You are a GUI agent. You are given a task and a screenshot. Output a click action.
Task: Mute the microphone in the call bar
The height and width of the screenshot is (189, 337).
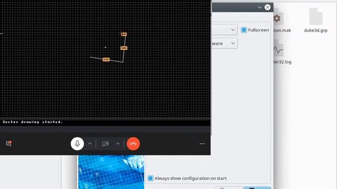77,143
